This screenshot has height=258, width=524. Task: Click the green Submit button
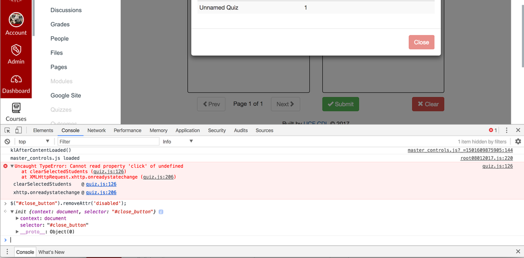(x=340, y=104)
